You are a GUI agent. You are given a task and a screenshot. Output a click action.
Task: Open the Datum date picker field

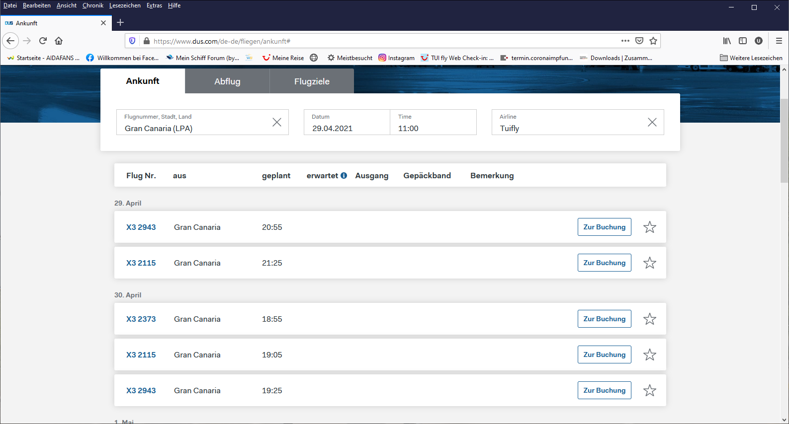[x=347, y=123]
